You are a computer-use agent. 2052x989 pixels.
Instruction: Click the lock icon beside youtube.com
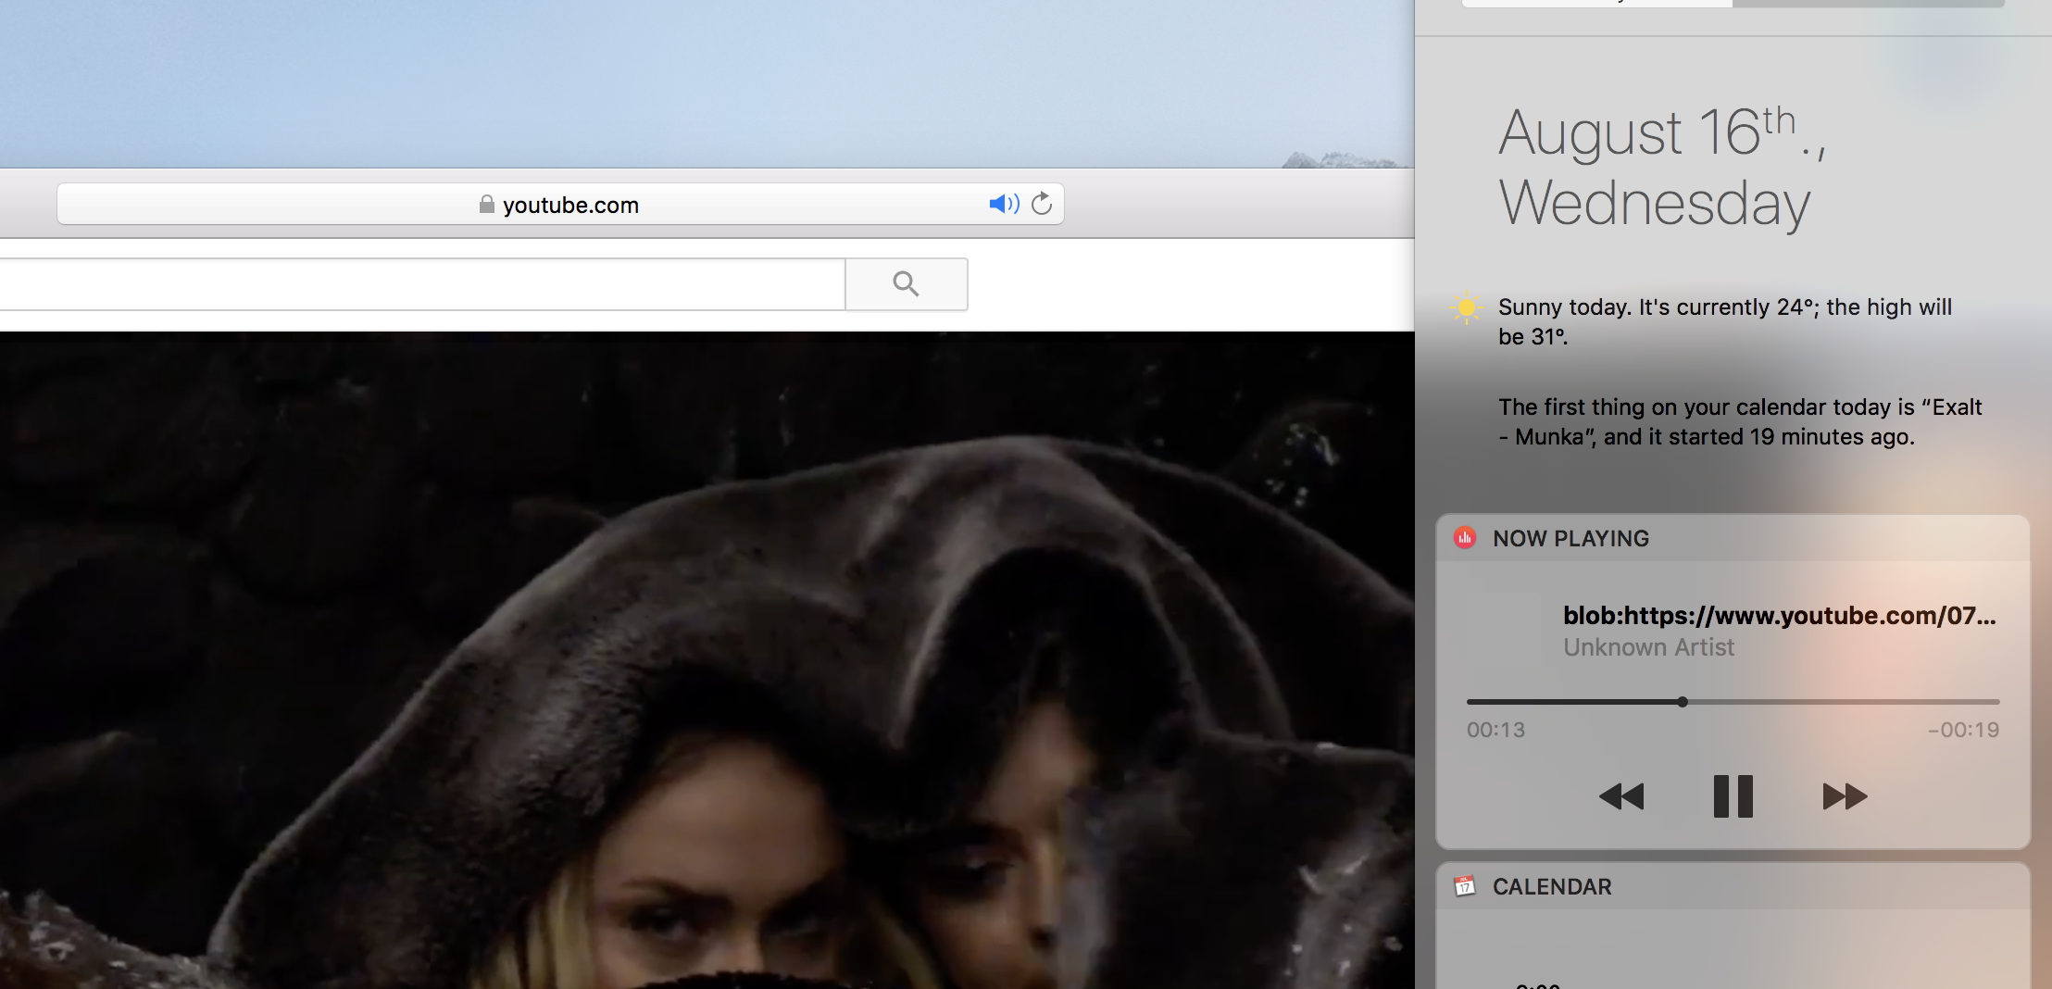point(487,204)
